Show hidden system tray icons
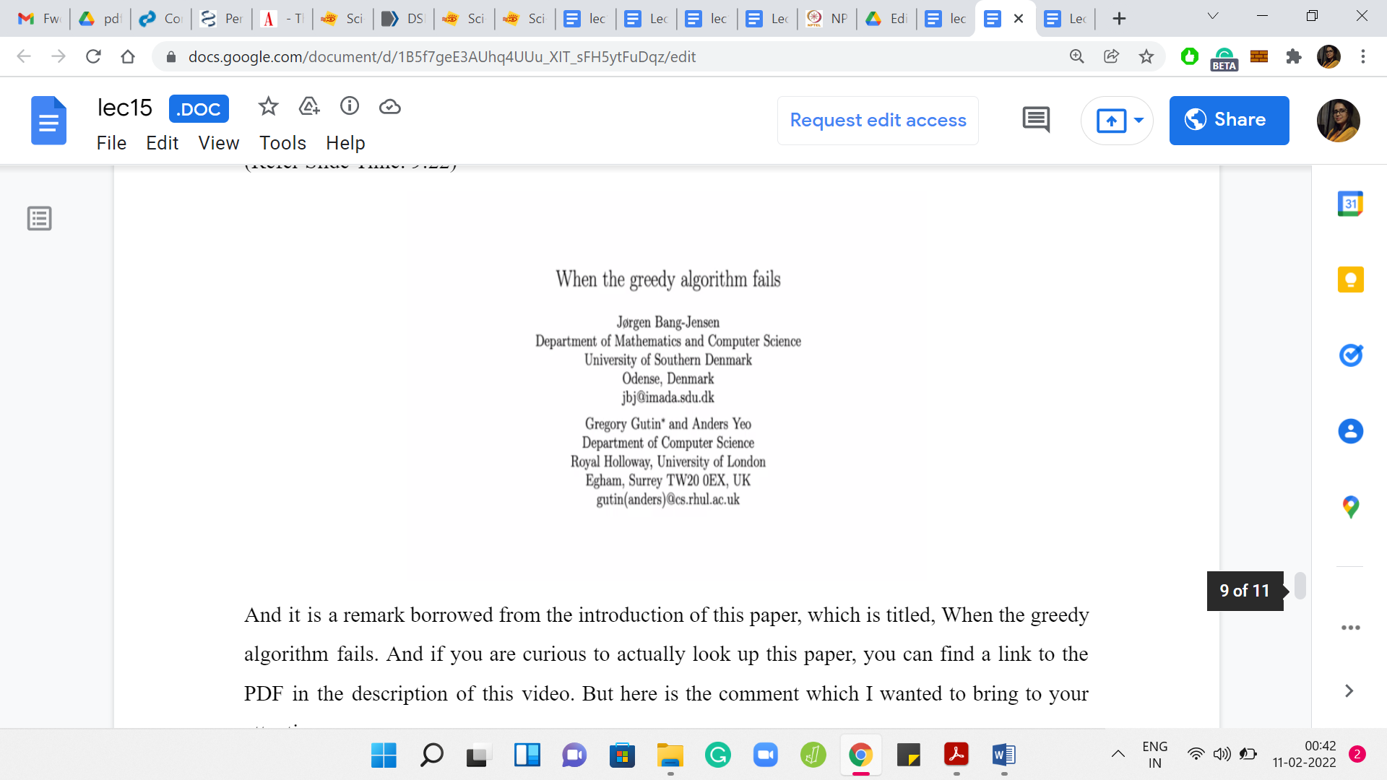 [1118, 755]
